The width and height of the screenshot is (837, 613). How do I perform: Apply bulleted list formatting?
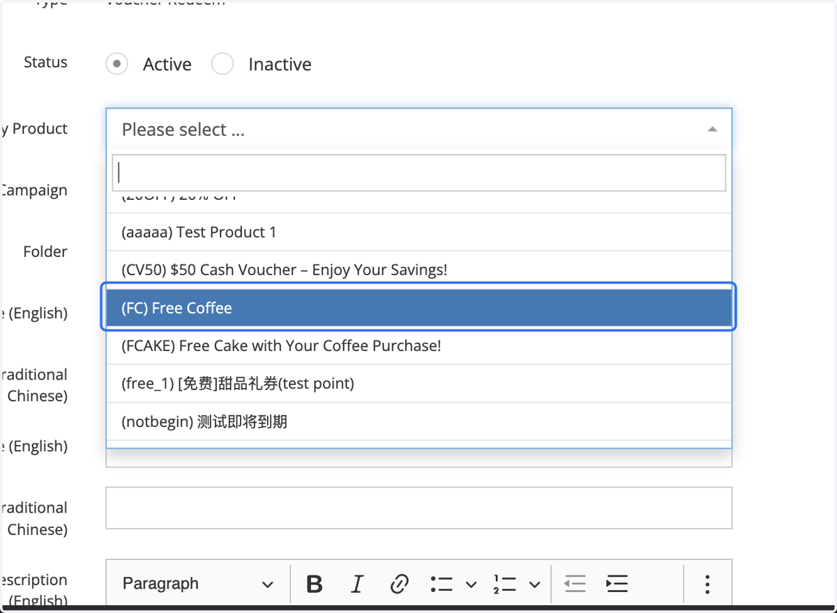tap(442, 584)
